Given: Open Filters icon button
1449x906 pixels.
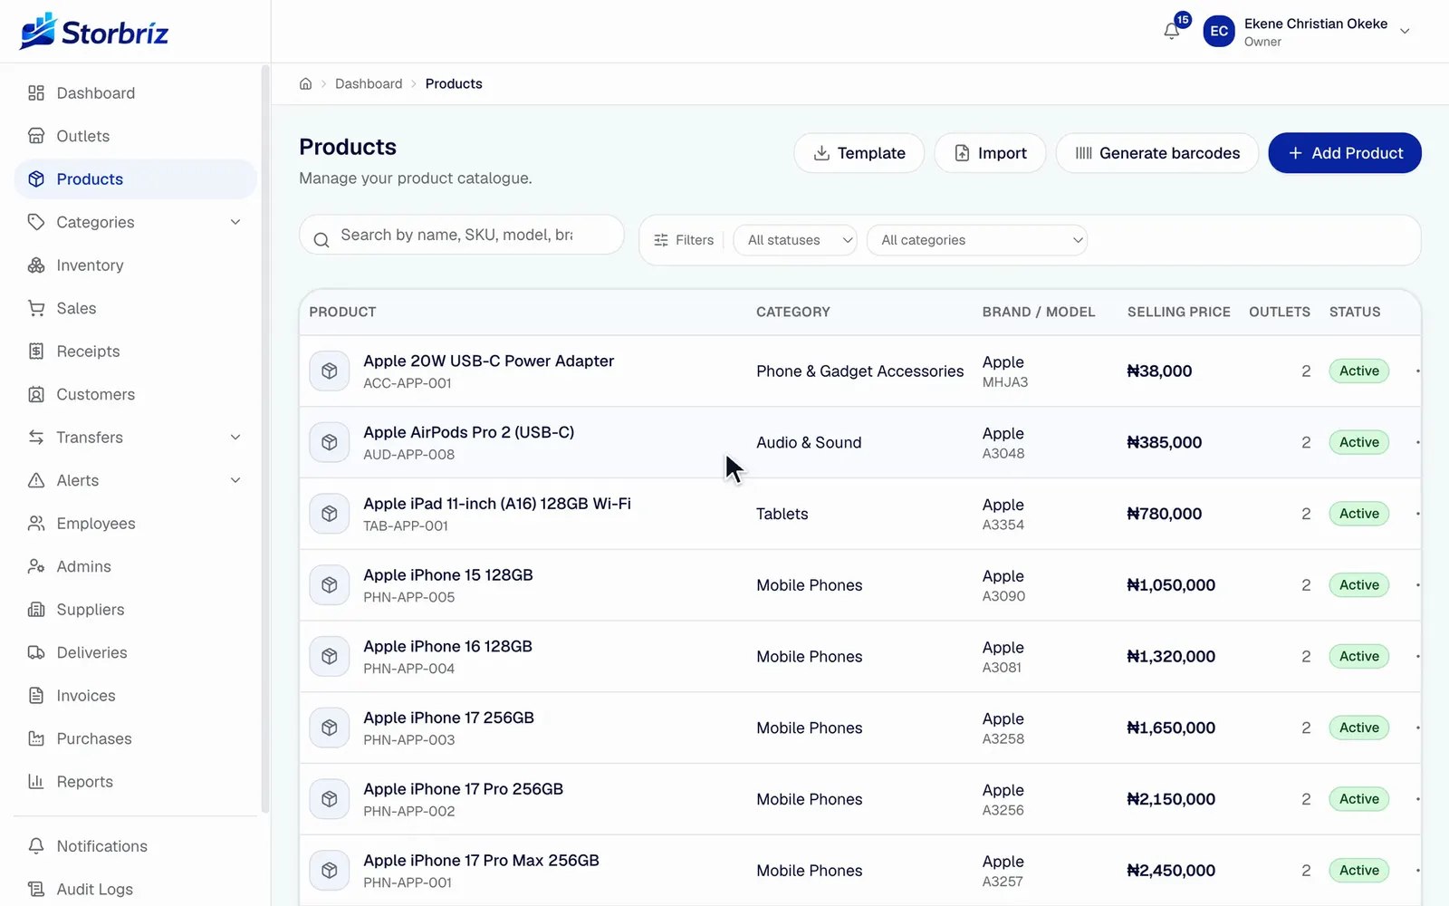Looking at the screenshot, I should tap(684, 240).
